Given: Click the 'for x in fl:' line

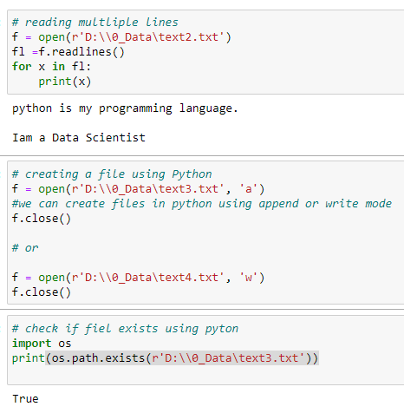Looking at the screenshot, I should (51, 67).
